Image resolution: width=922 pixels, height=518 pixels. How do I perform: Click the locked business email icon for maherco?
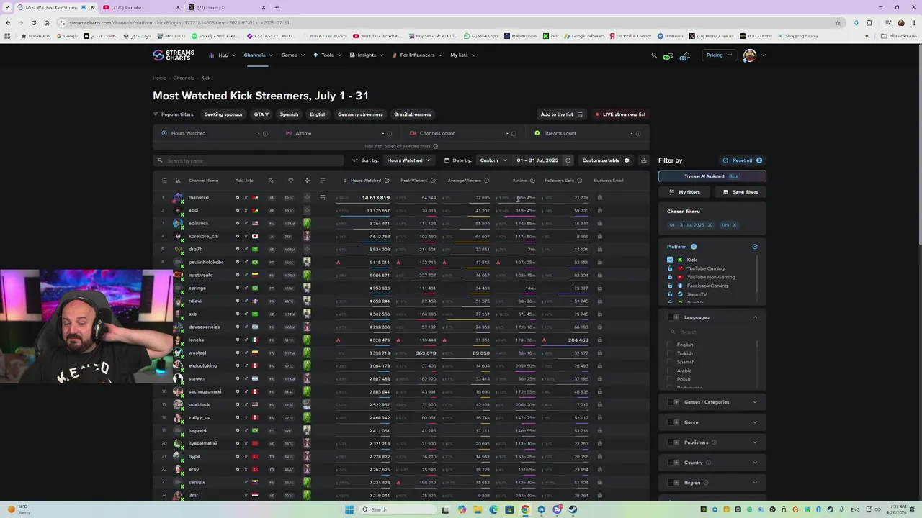599,198
